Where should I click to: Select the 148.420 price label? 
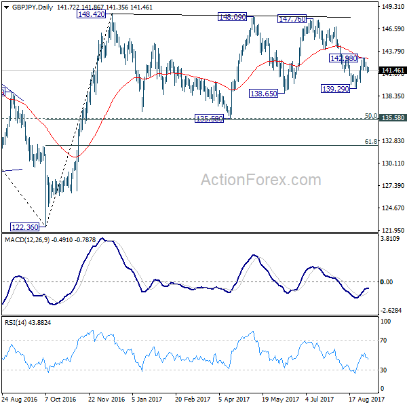pyautogui.click(x=92, y=14)
